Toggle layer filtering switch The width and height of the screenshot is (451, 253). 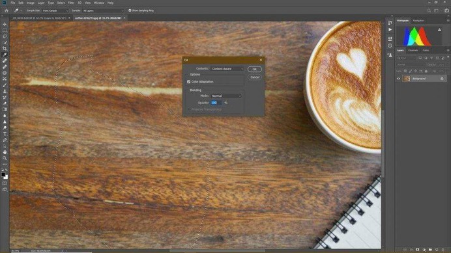pyautogui.click(x=448, y=57)
